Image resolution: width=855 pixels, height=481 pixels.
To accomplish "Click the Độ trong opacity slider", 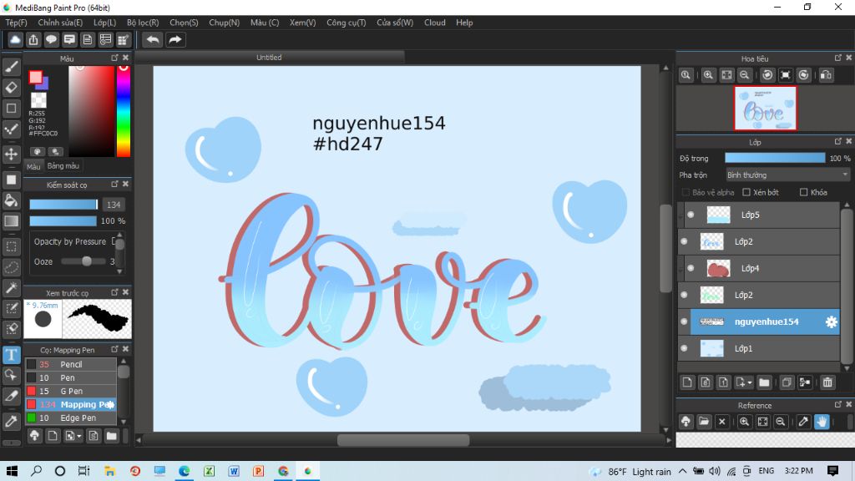I will pos(775,158).
